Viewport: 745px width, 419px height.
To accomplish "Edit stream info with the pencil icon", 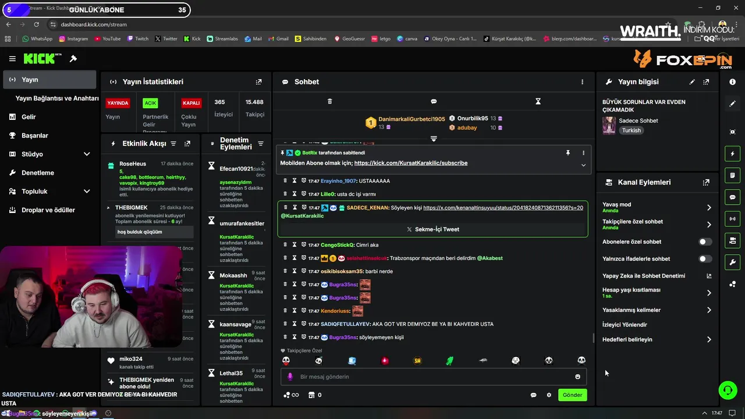I will pos(692,82).
